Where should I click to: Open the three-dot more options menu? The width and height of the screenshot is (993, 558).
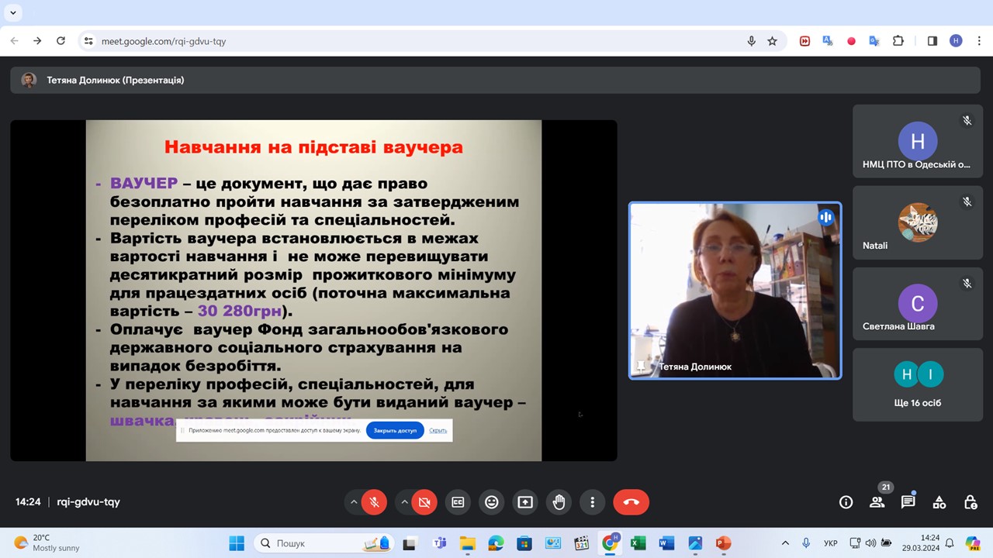click(x=592, y=502)
